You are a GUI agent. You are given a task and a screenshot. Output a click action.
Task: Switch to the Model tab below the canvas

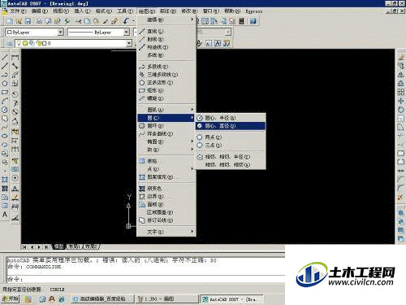58,246
